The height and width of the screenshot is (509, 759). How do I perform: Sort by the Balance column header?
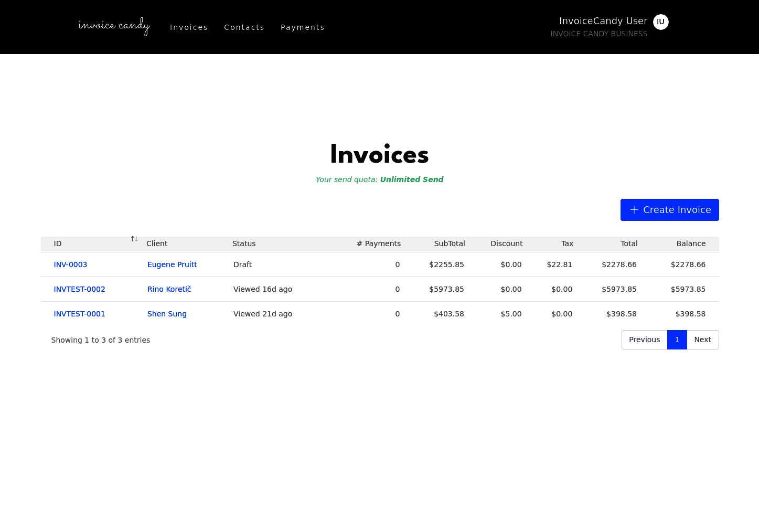691,243
